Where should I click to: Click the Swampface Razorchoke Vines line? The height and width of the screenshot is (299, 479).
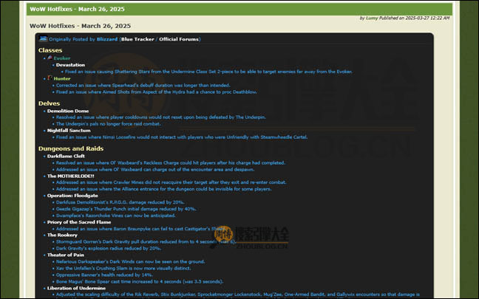click(x=116, y=216)
